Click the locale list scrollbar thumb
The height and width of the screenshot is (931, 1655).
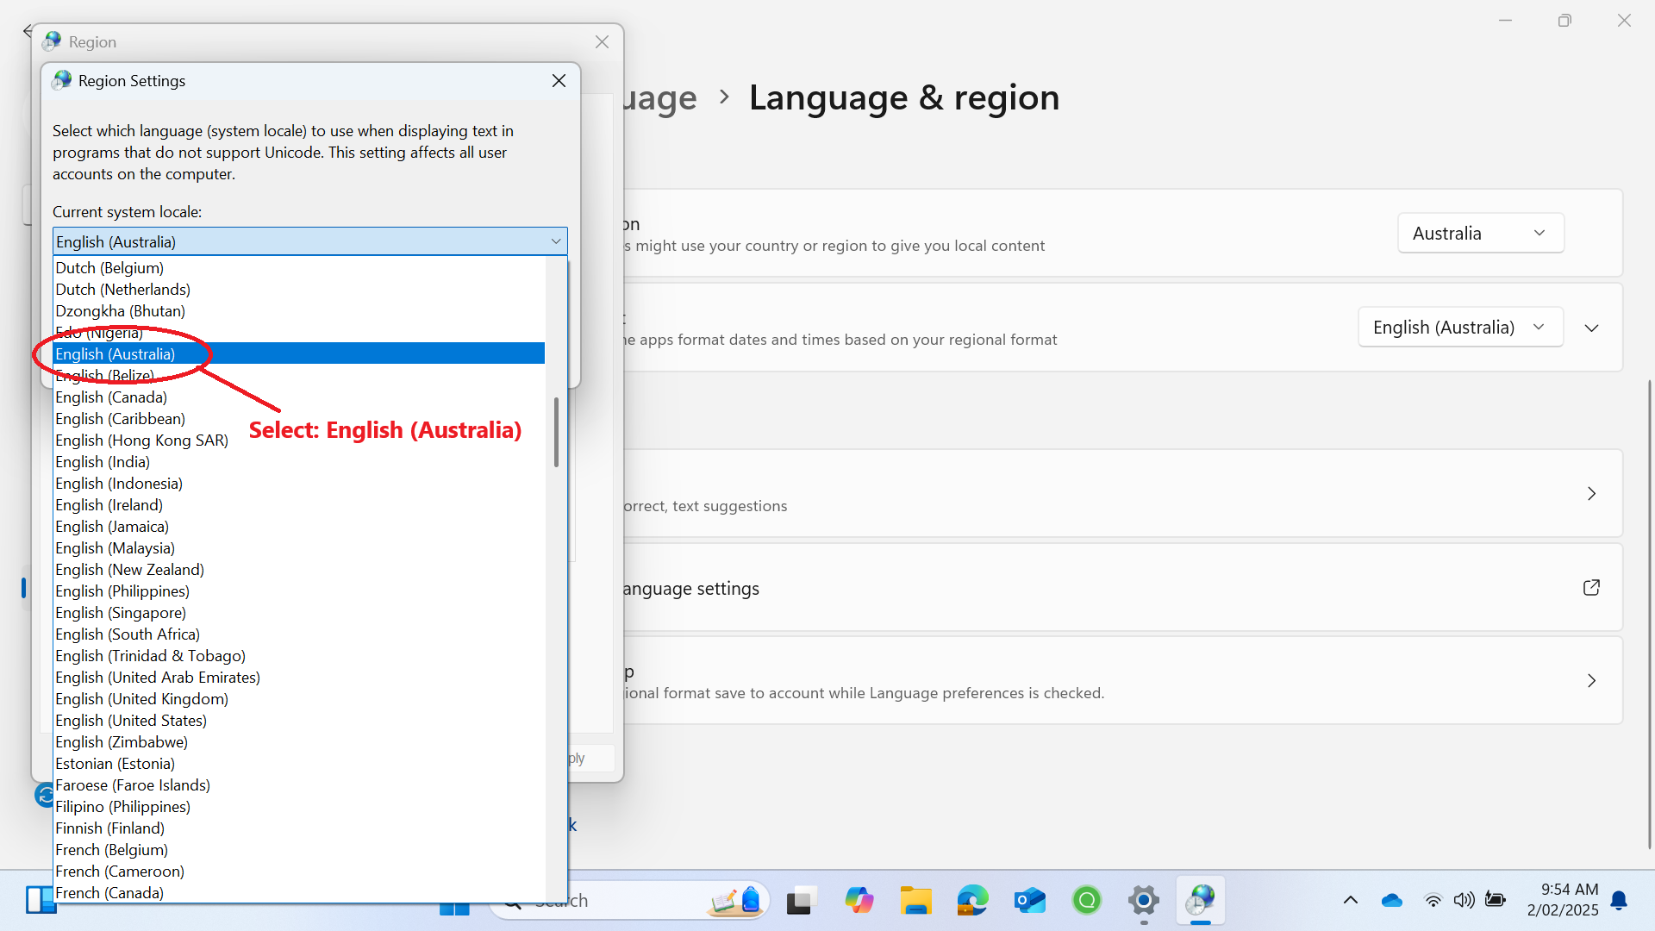click(556, 432)
